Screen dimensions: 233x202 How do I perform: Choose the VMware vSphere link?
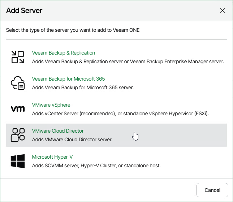tap(51, 105)
